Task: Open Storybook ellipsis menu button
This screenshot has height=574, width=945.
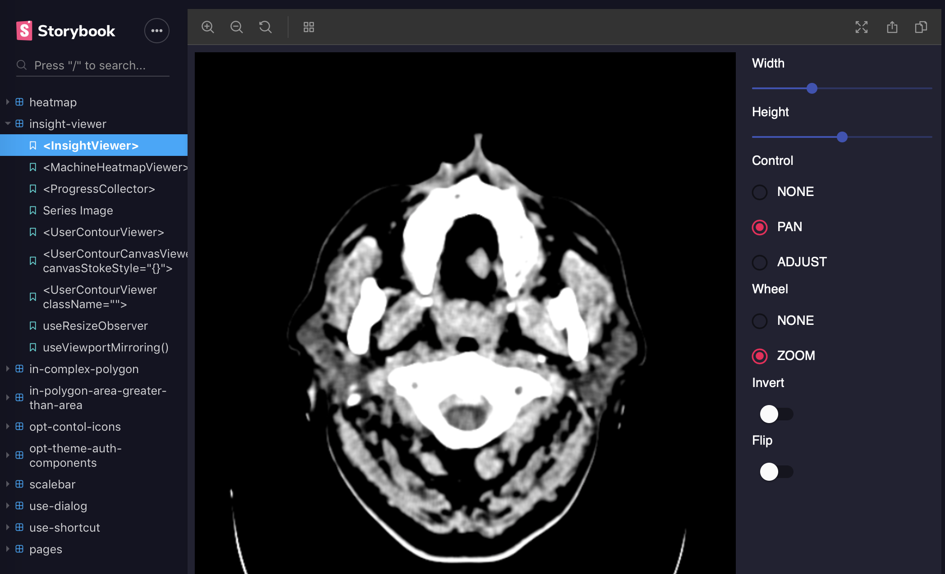Action: (156, 31)
